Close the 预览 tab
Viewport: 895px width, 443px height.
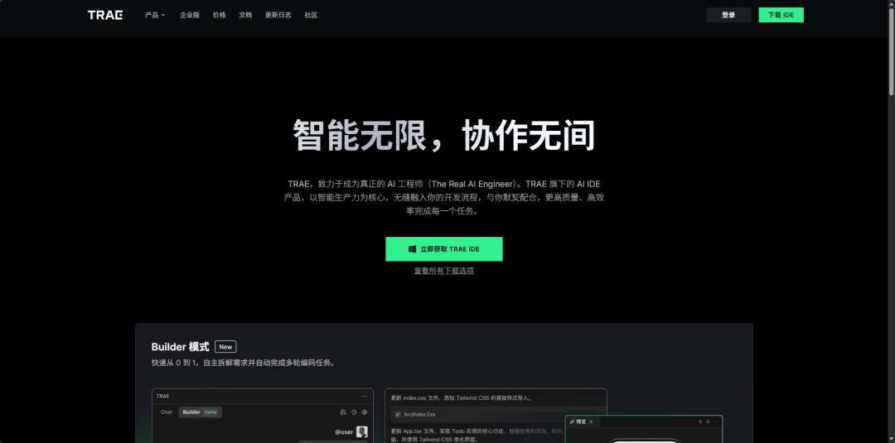[x=591, y=422]
